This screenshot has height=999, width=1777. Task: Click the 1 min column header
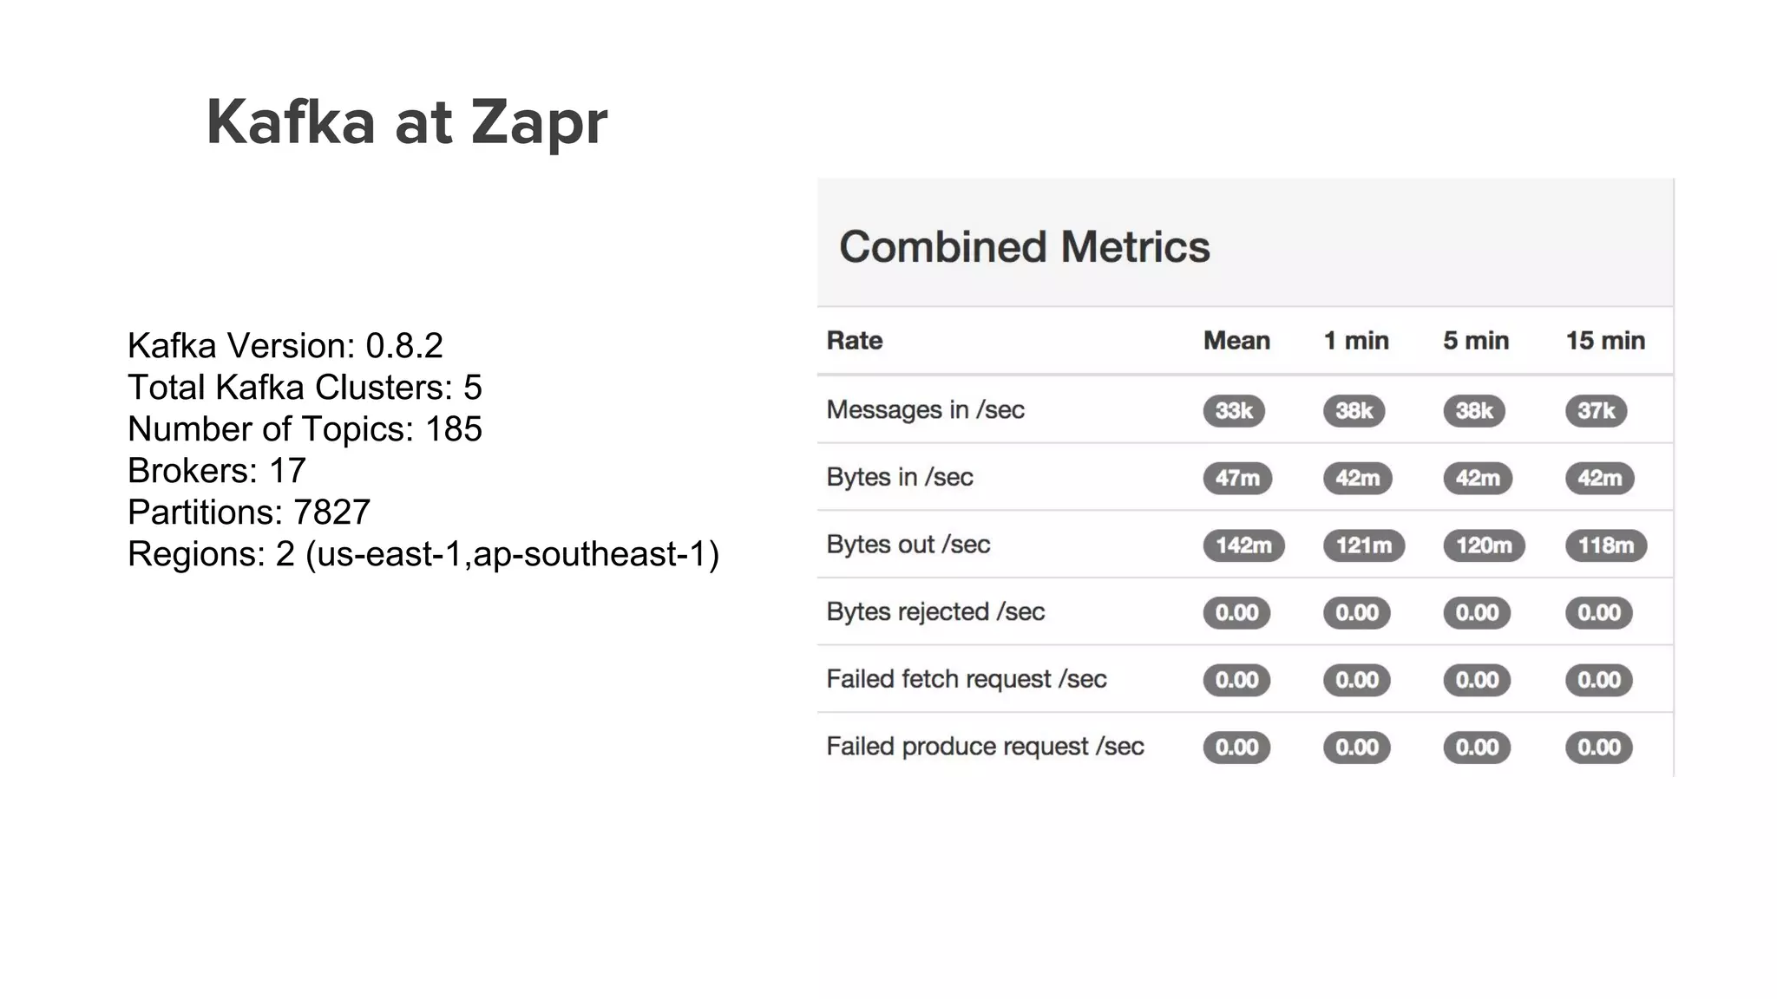[x=1355, y=341]
